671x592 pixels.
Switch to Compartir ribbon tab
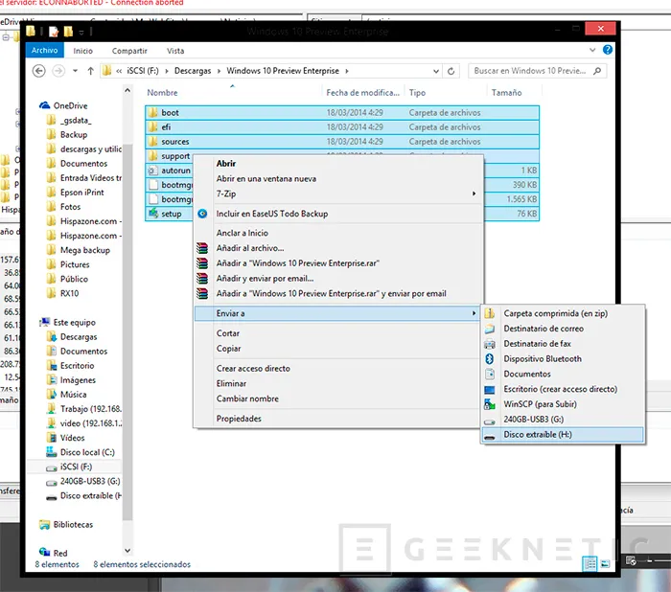(x=129, y=51)
